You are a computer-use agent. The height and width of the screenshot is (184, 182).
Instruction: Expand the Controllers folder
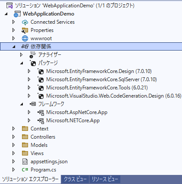click(14, 137)
